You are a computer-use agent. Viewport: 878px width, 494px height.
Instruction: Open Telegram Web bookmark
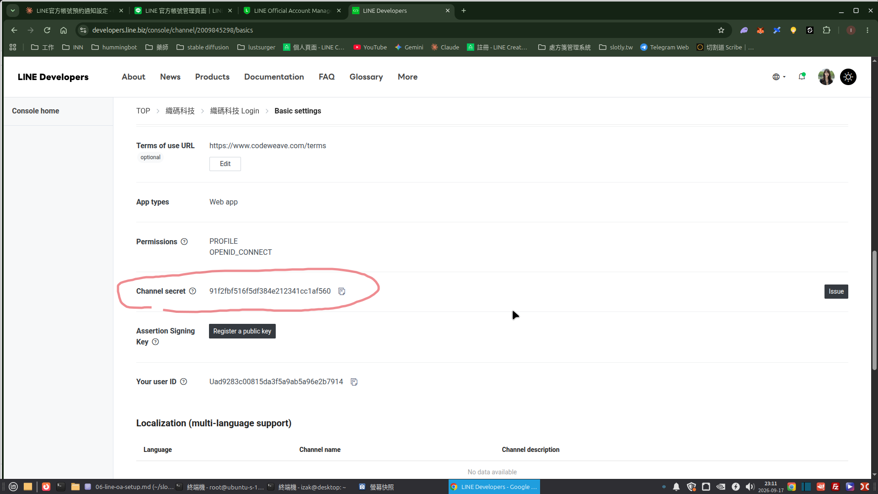pyautogui.click(x=664, y=47)
